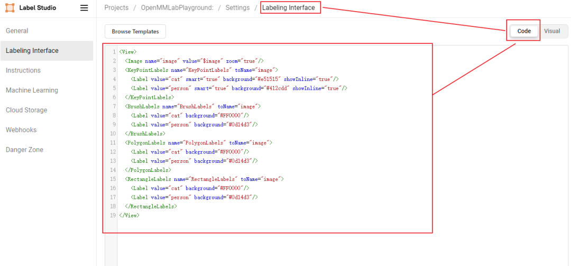
Task: Click Labeling Interface breadcrumb
Action: pyautogui.click(x=289, y=7)
